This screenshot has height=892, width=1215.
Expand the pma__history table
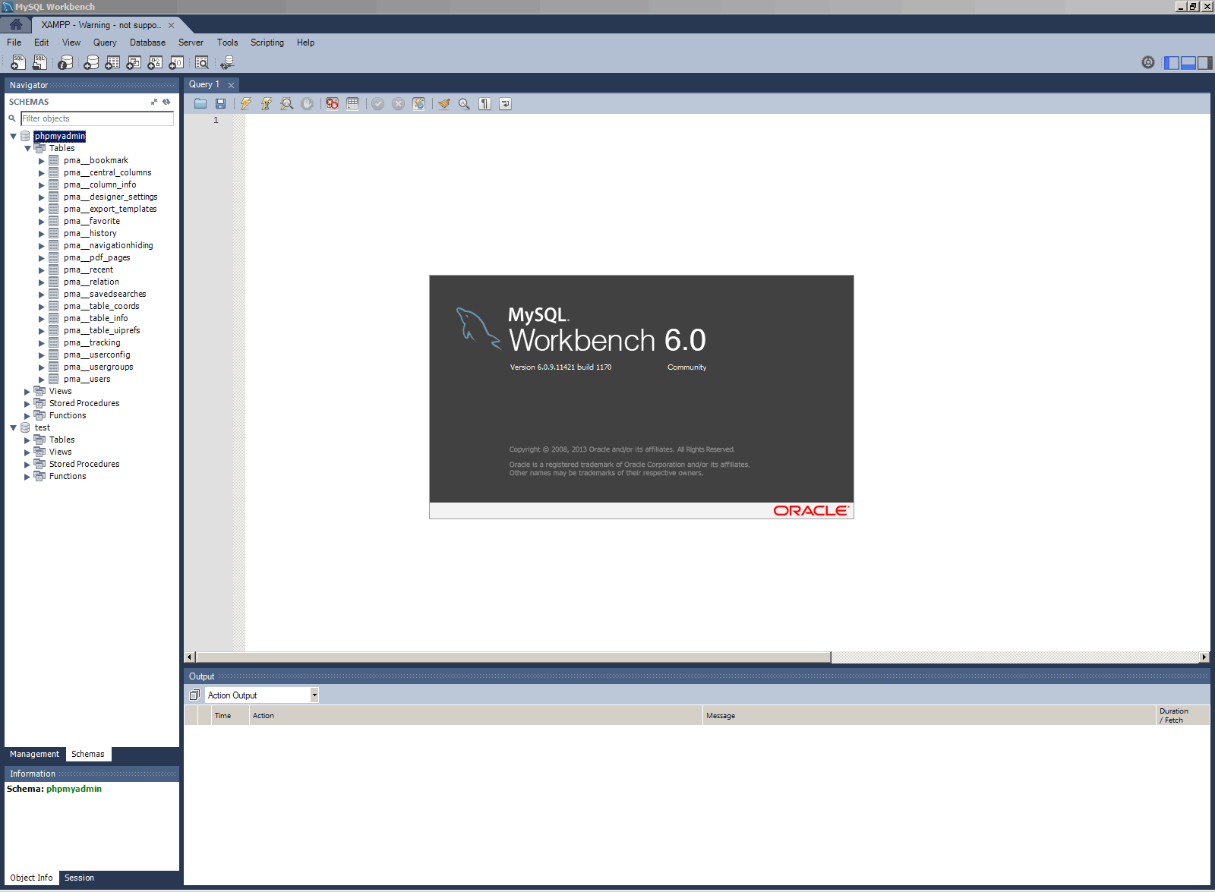point(42,234)
